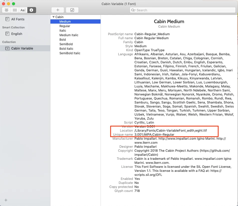
Task: Click the Cabin Variable collection icon
Action: pos(7,48)
